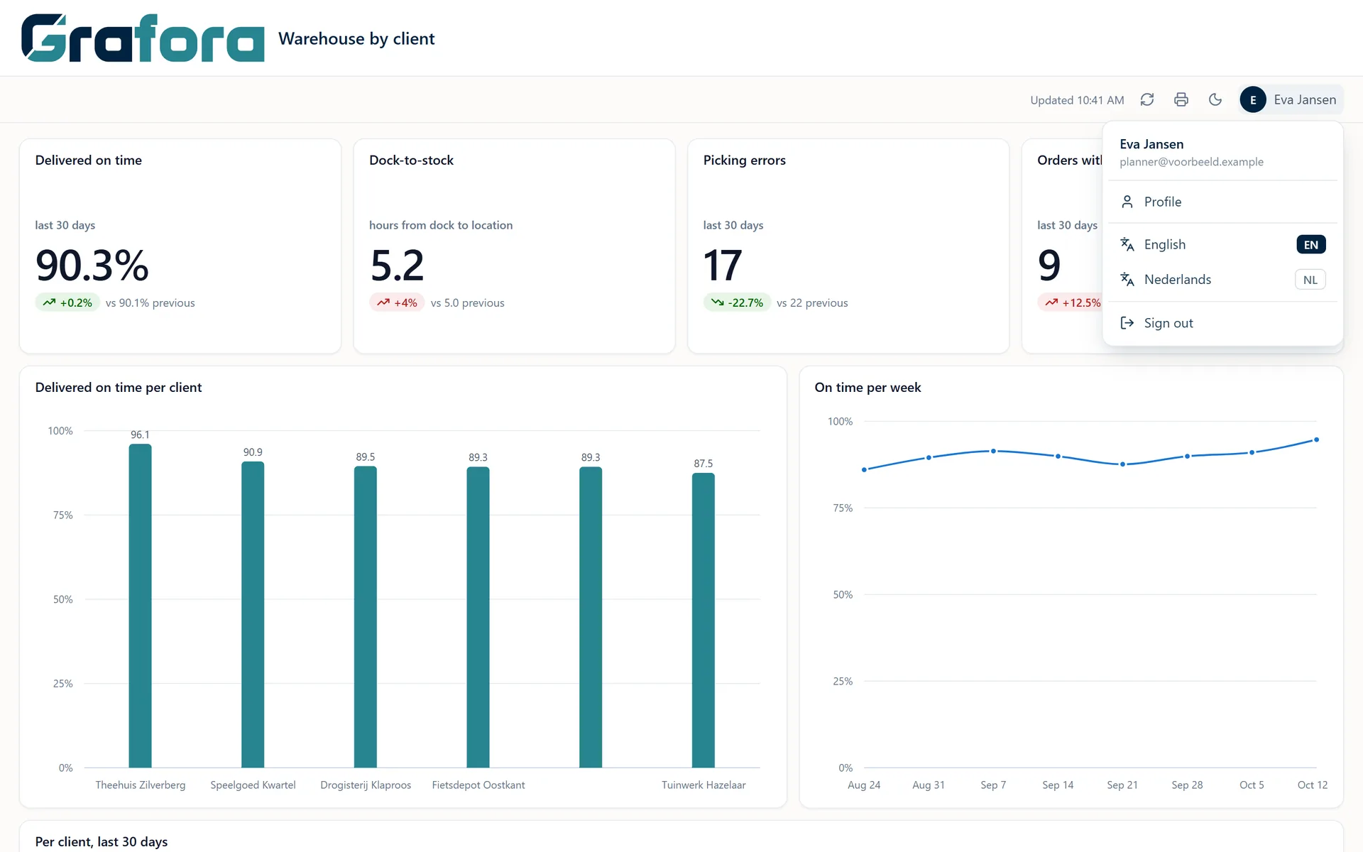
Task: Open the Profile menu item
Action: 1222,202
